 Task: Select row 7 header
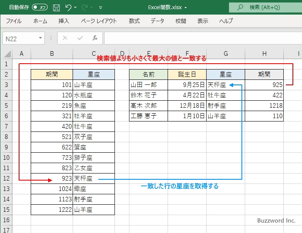pyautogui.click(x=6, y=126)
